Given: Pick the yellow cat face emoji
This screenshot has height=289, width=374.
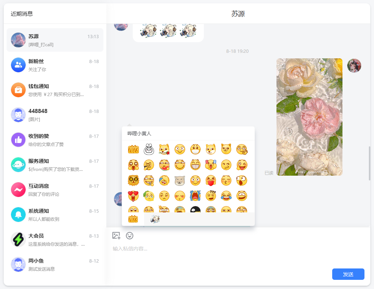Looking at the screenshot, I should 226,149.
